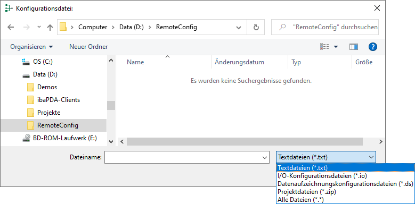Create a folder with Neuer Ordner
The width and height of the screenshot is (415, 204).
tap(88, 47)
